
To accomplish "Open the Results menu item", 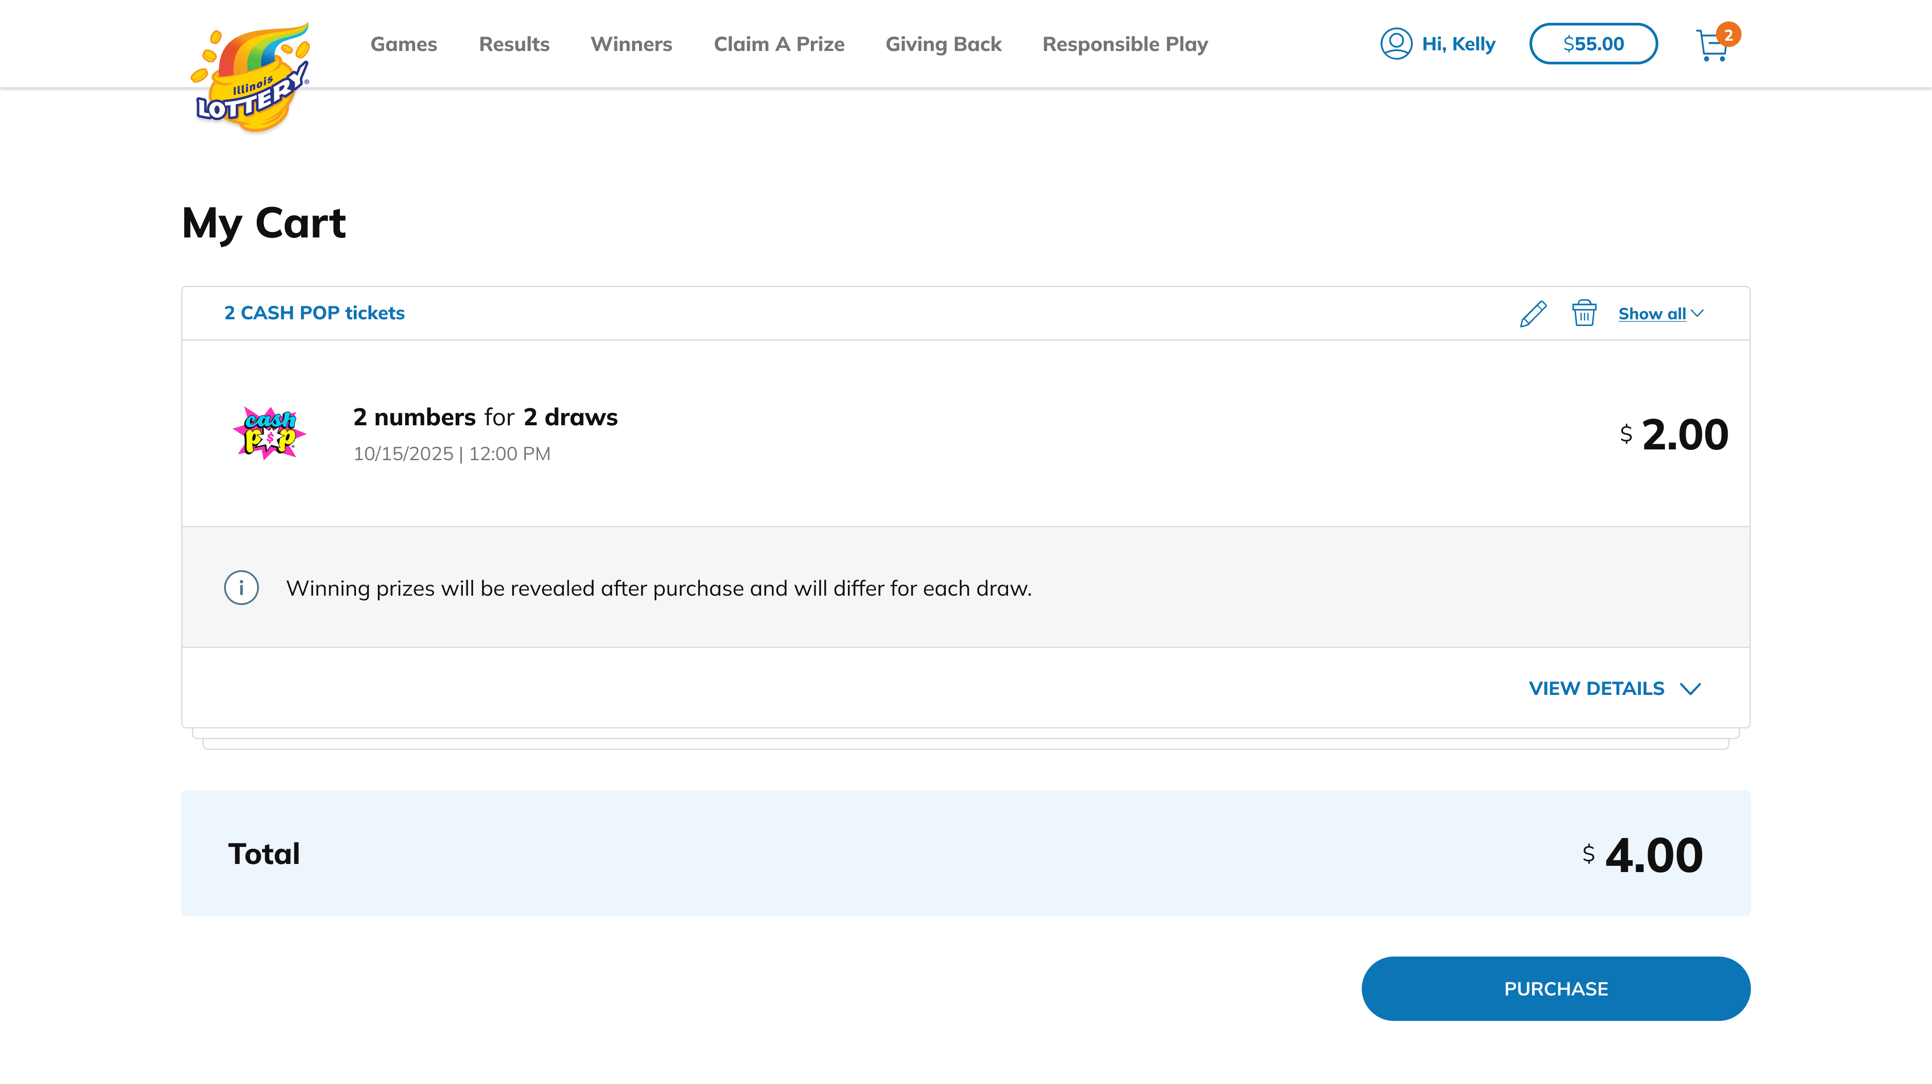I will 514,44.
